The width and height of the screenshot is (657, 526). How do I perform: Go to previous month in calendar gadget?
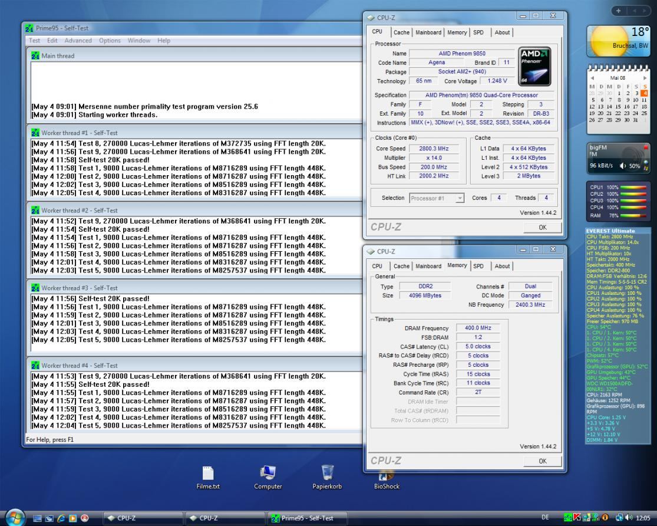pos(592,78)
